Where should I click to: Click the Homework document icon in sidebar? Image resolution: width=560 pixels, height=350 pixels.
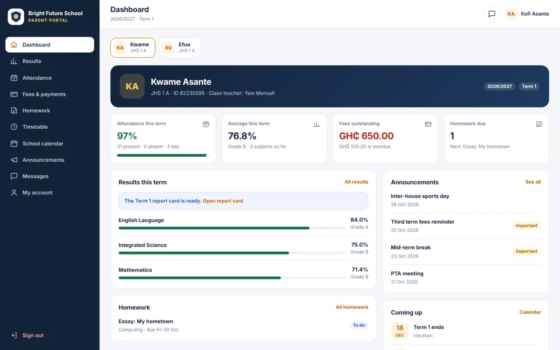[x=14, y=111]
